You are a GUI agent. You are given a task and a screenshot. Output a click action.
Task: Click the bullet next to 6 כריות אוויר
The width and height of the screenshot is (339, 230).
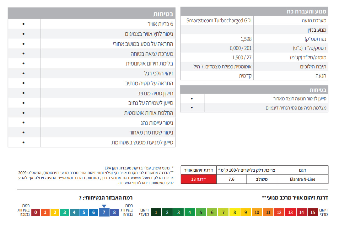[x=24, y=24]
